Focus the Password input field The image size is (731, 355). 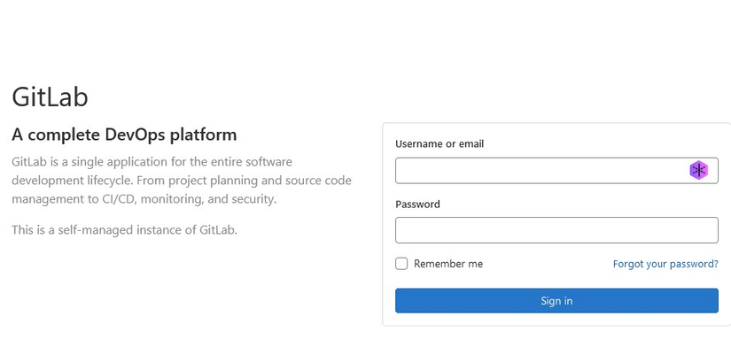point(556,230)
